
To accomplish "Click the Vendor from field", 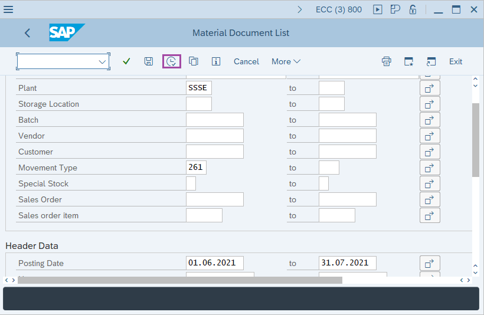I will pyautogui.click(x=214, y=136).
